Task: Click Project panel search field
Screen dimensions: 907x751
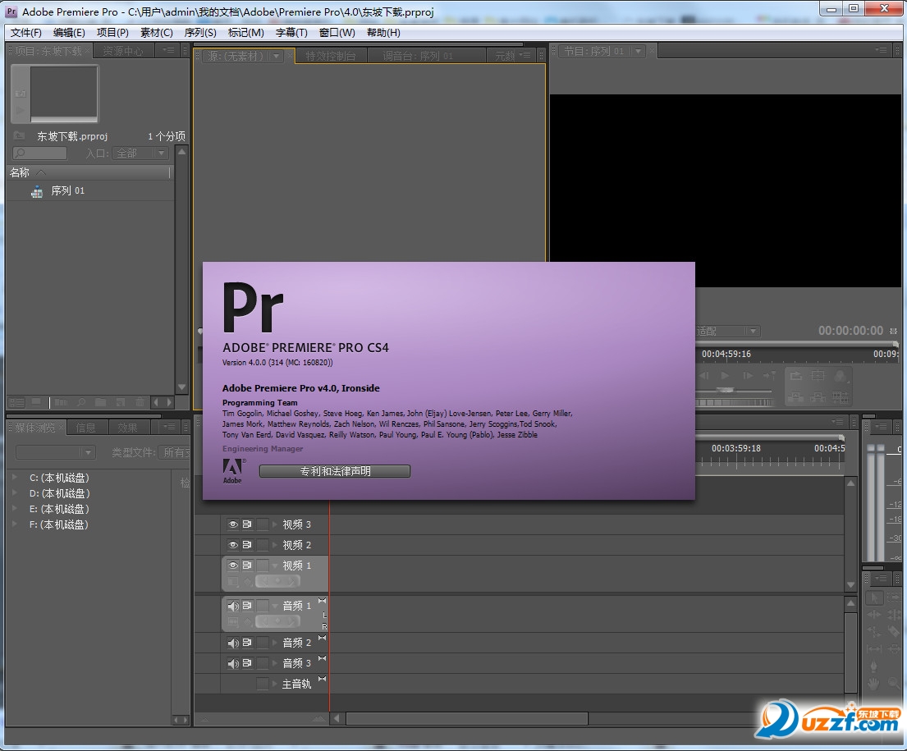Action: [x=39, y=153]
